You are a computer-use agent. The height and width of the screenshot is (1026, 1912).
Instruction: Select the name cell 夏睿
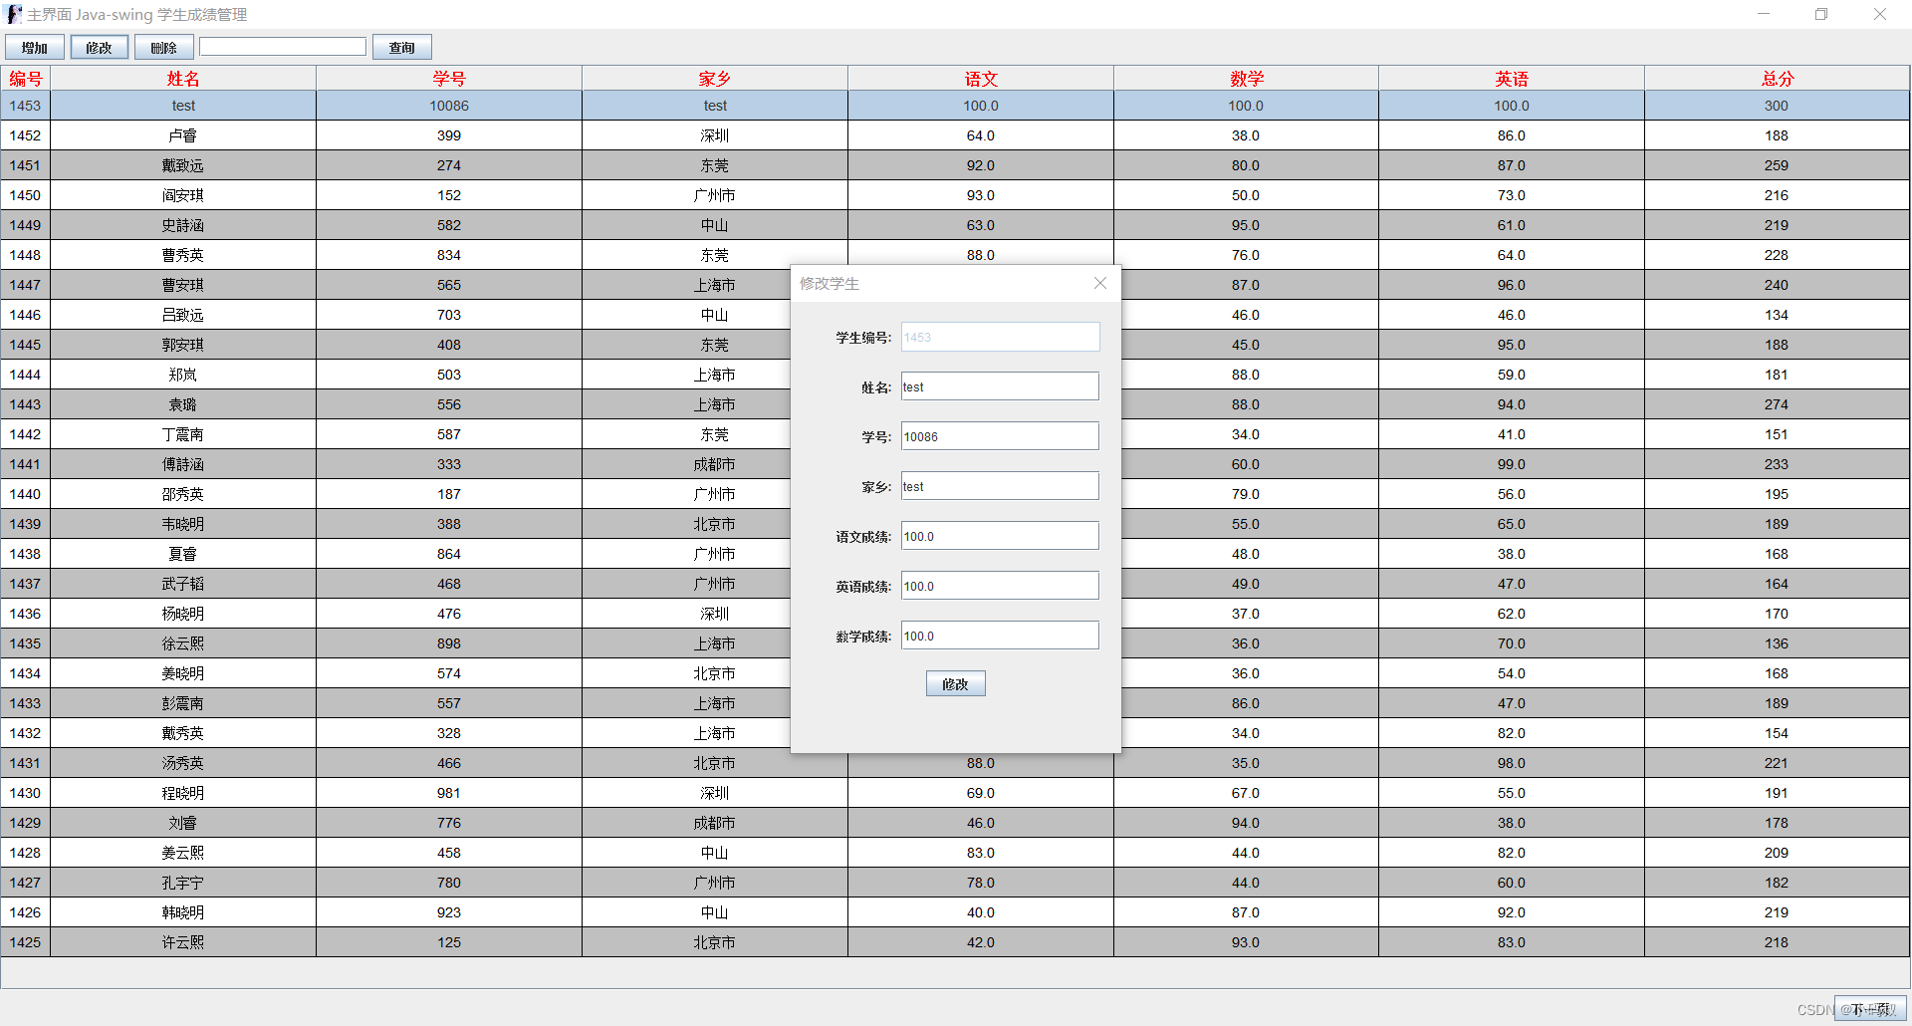pos(183,554)
